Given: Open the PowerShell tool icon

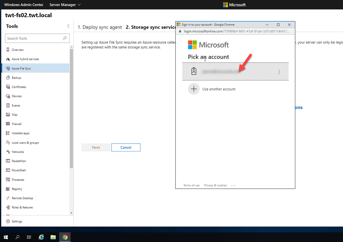Looking at the screenshot, I should click(x=8, y=170).
